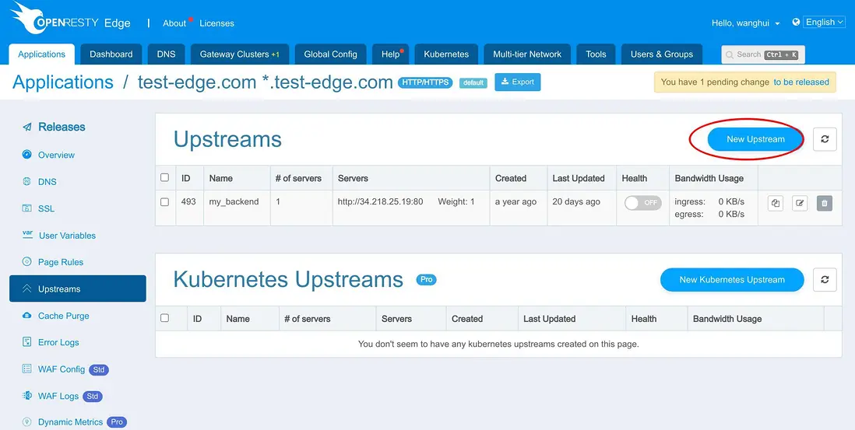Click the Overview icon in sidebar
The width and height of the screenshot is (855, 430).
[x=26, y=155]
